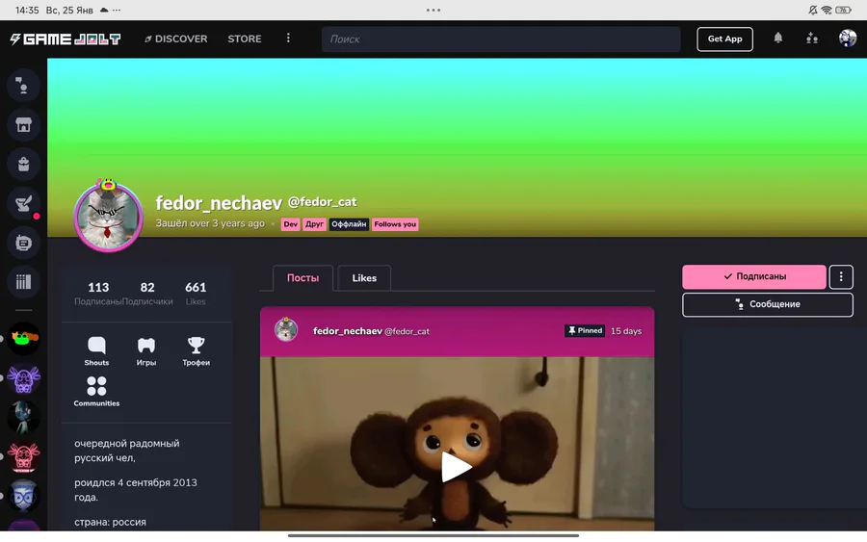Open the top navigation more-options menu
The height and width of the screenshot is (542, 867).
coord(288,39)
